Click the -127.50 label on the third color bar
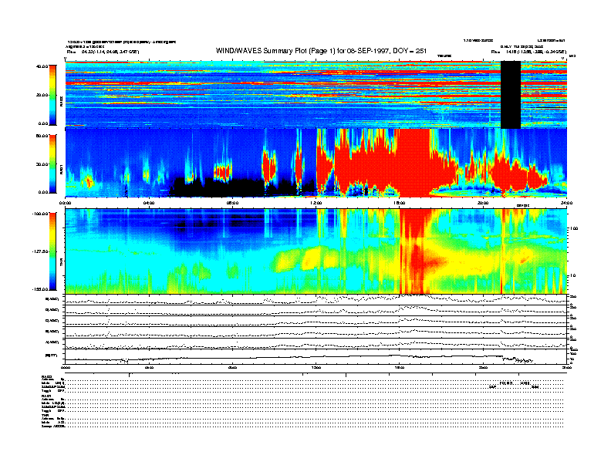 click(40, 251)
